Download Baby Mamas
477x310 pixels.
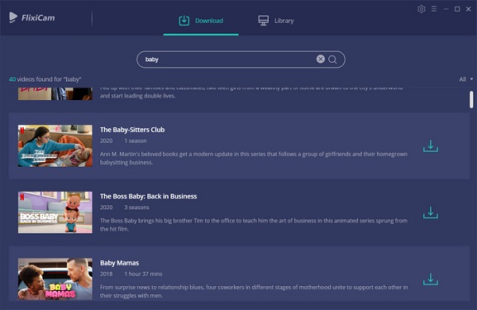click(430, 279)
